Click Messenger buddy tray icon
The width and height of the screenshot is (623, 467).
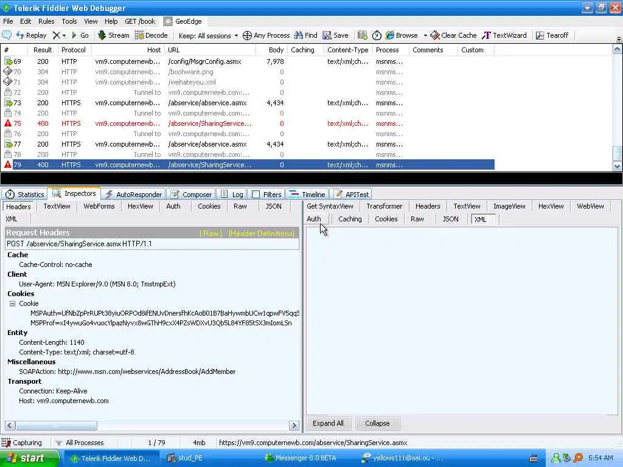point(556,458)
